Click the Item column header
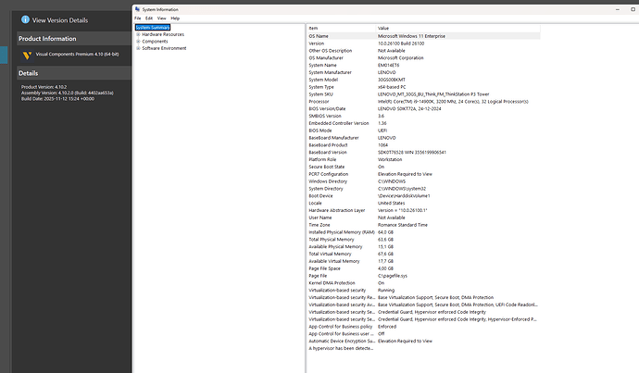 tap(314, 28)
